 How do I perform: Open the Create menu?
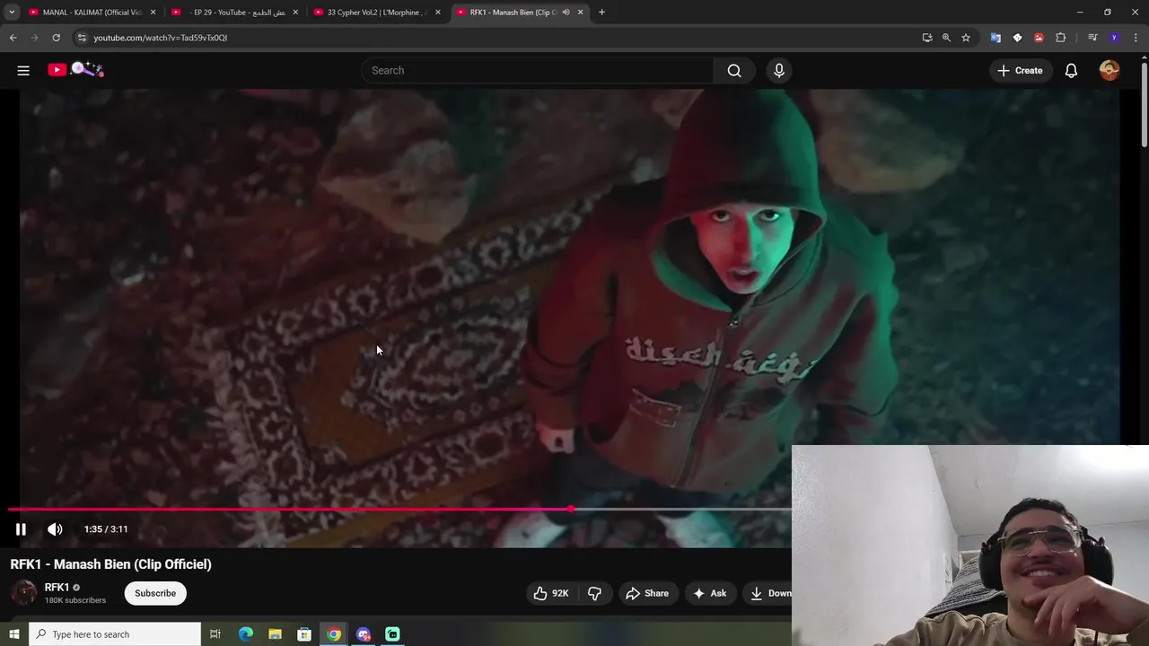click(x=1020, y=70)
